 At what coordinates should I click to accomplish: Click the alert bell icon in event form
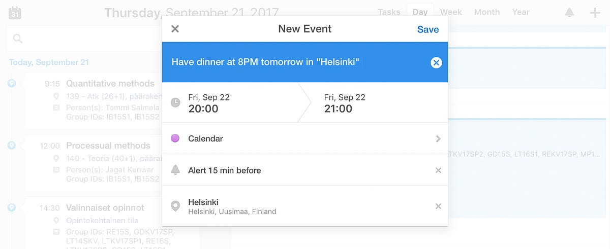tap(175, 170)
